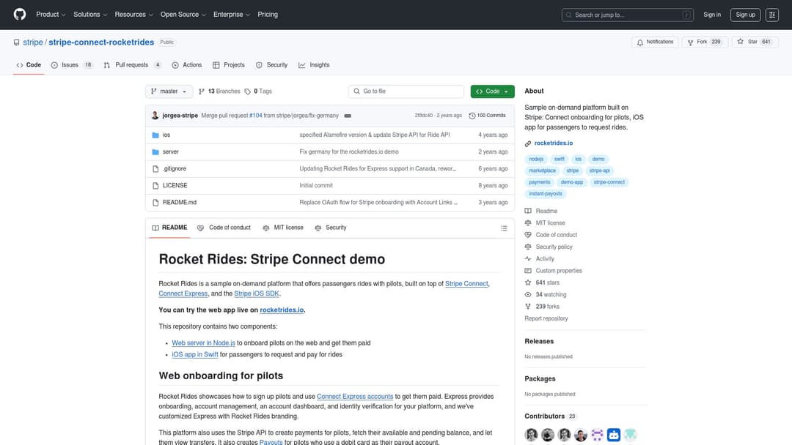The width and height of the screenshot is (792, 445).
Task: Switch to the Insights tab
Action: click(314, 65)
